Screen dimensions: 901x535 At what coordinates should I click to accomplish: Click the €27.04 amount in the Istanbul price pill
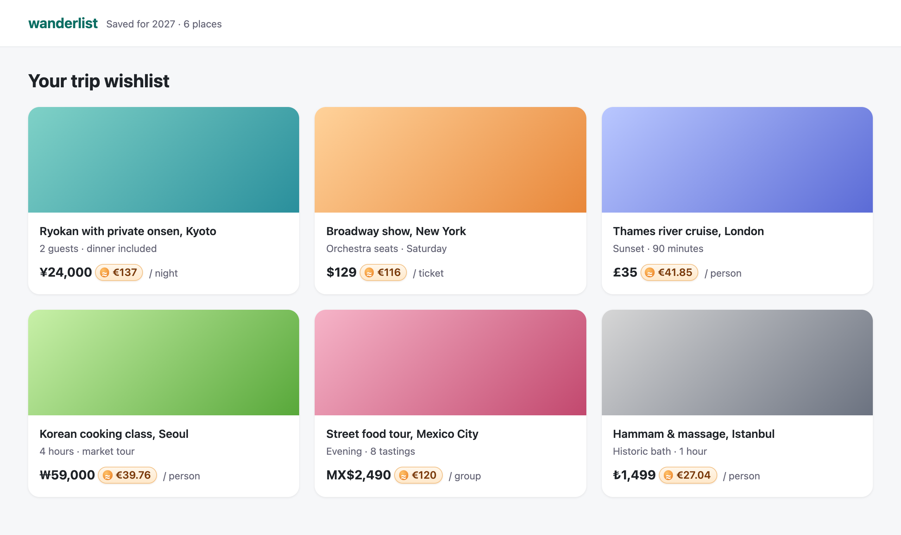[x=693, y=475]
